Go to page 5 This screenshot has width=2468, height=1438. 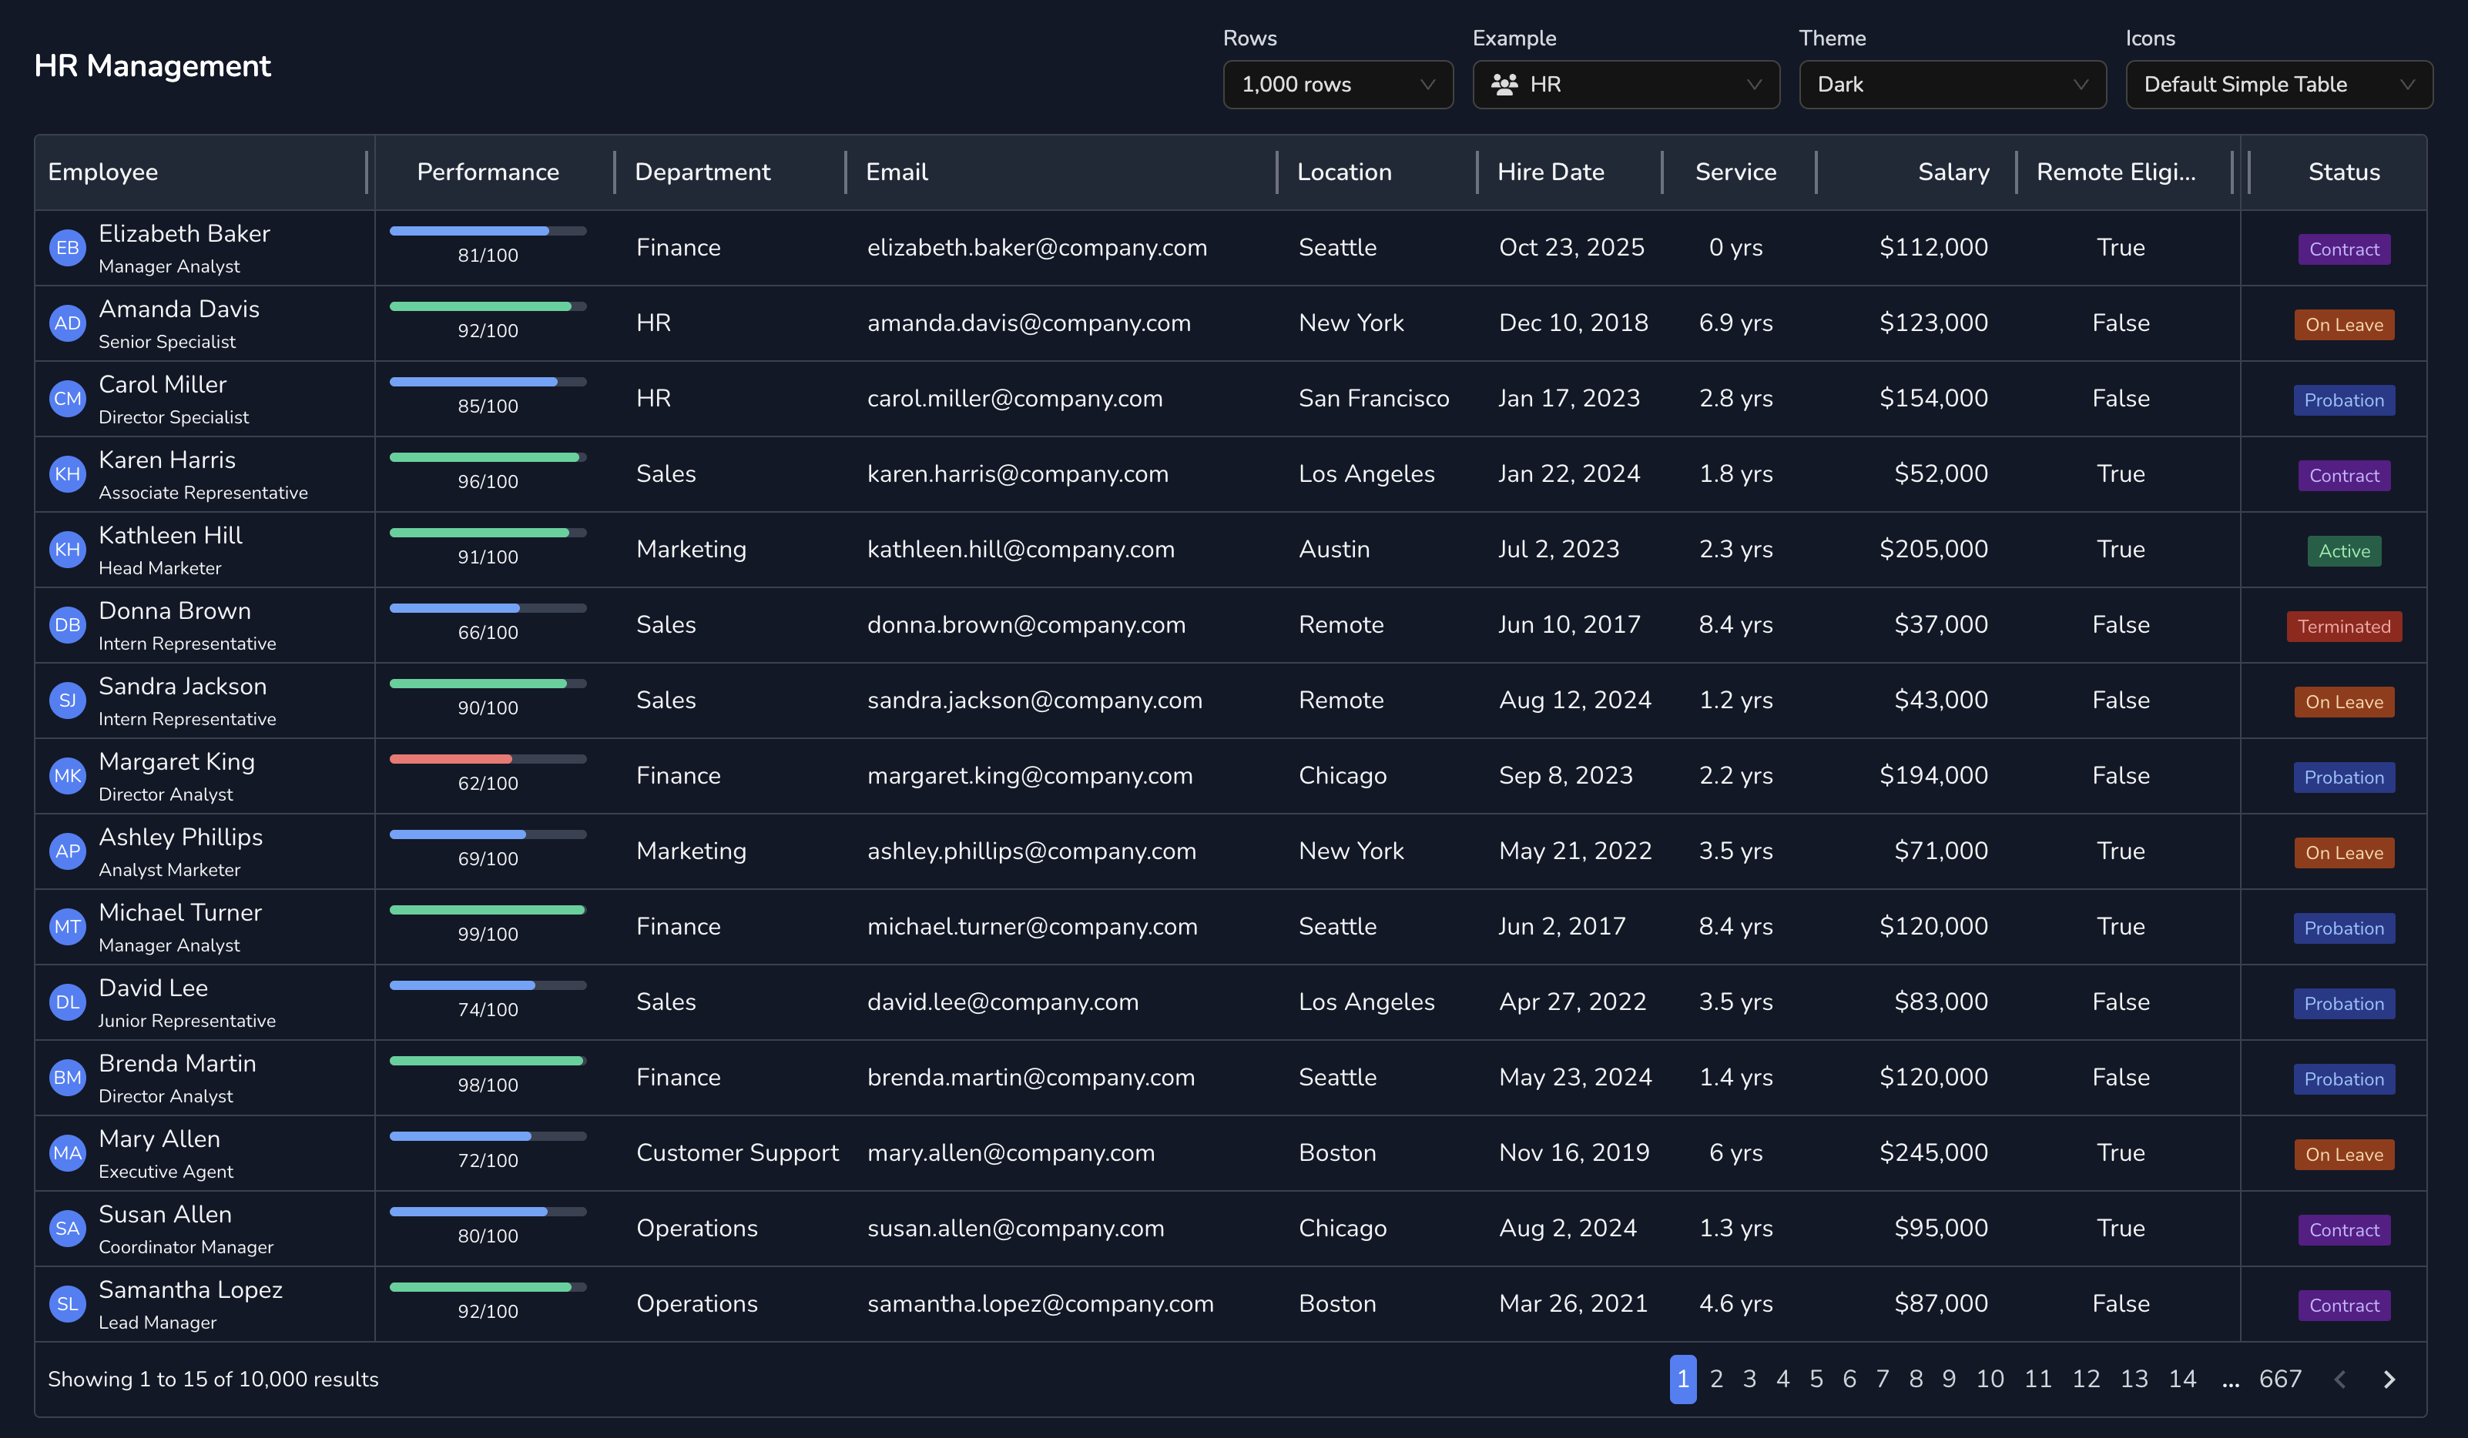pos(1816,1379)
